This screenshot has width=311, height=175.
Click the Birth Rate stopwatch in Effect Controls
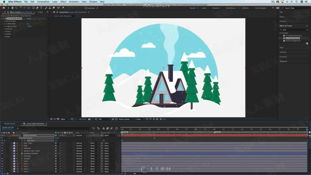[6, 24]
